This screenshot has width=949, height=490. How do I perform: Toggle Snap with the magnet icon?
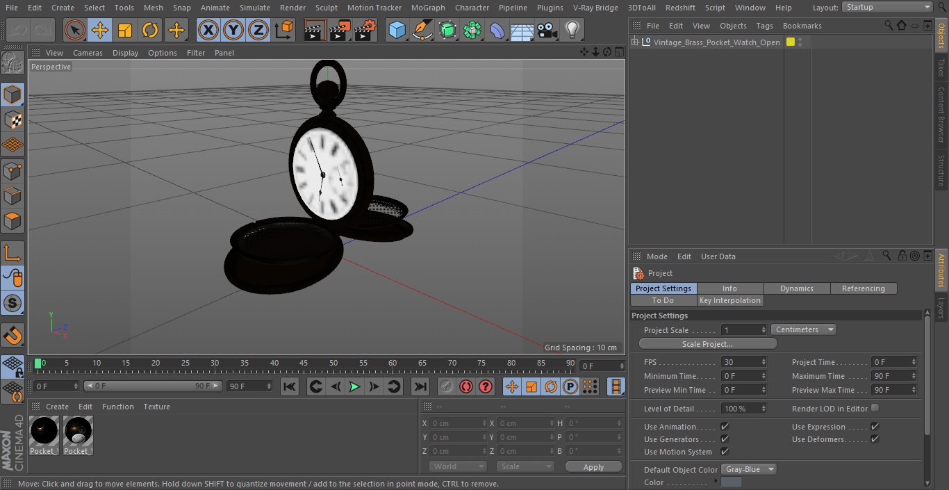pyautogui.click(x=13, y=335)
